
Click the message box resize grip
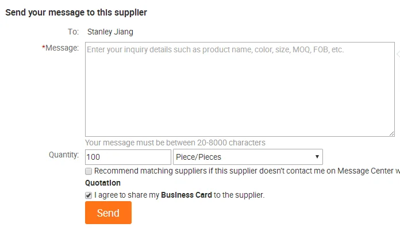point(391,133)
